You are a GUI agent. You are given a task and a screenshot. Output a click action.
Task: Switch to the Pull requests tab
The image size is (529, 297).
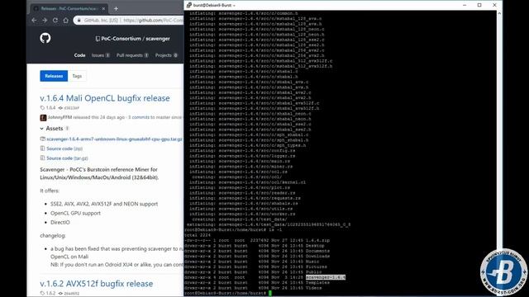(132, 55)
